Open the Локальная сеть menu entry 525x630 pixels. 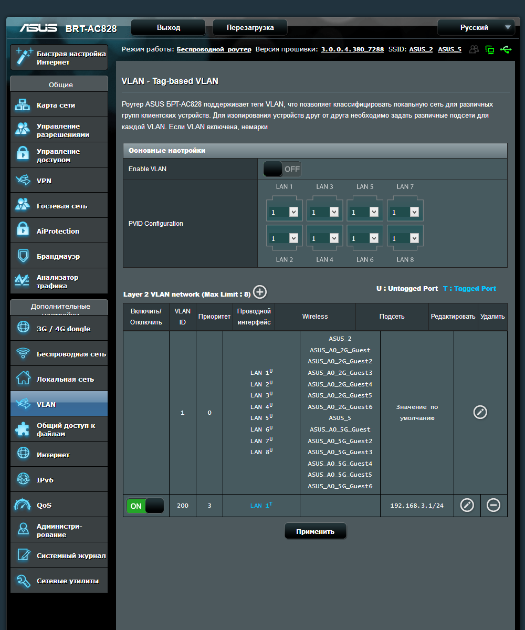click(59, 379)
